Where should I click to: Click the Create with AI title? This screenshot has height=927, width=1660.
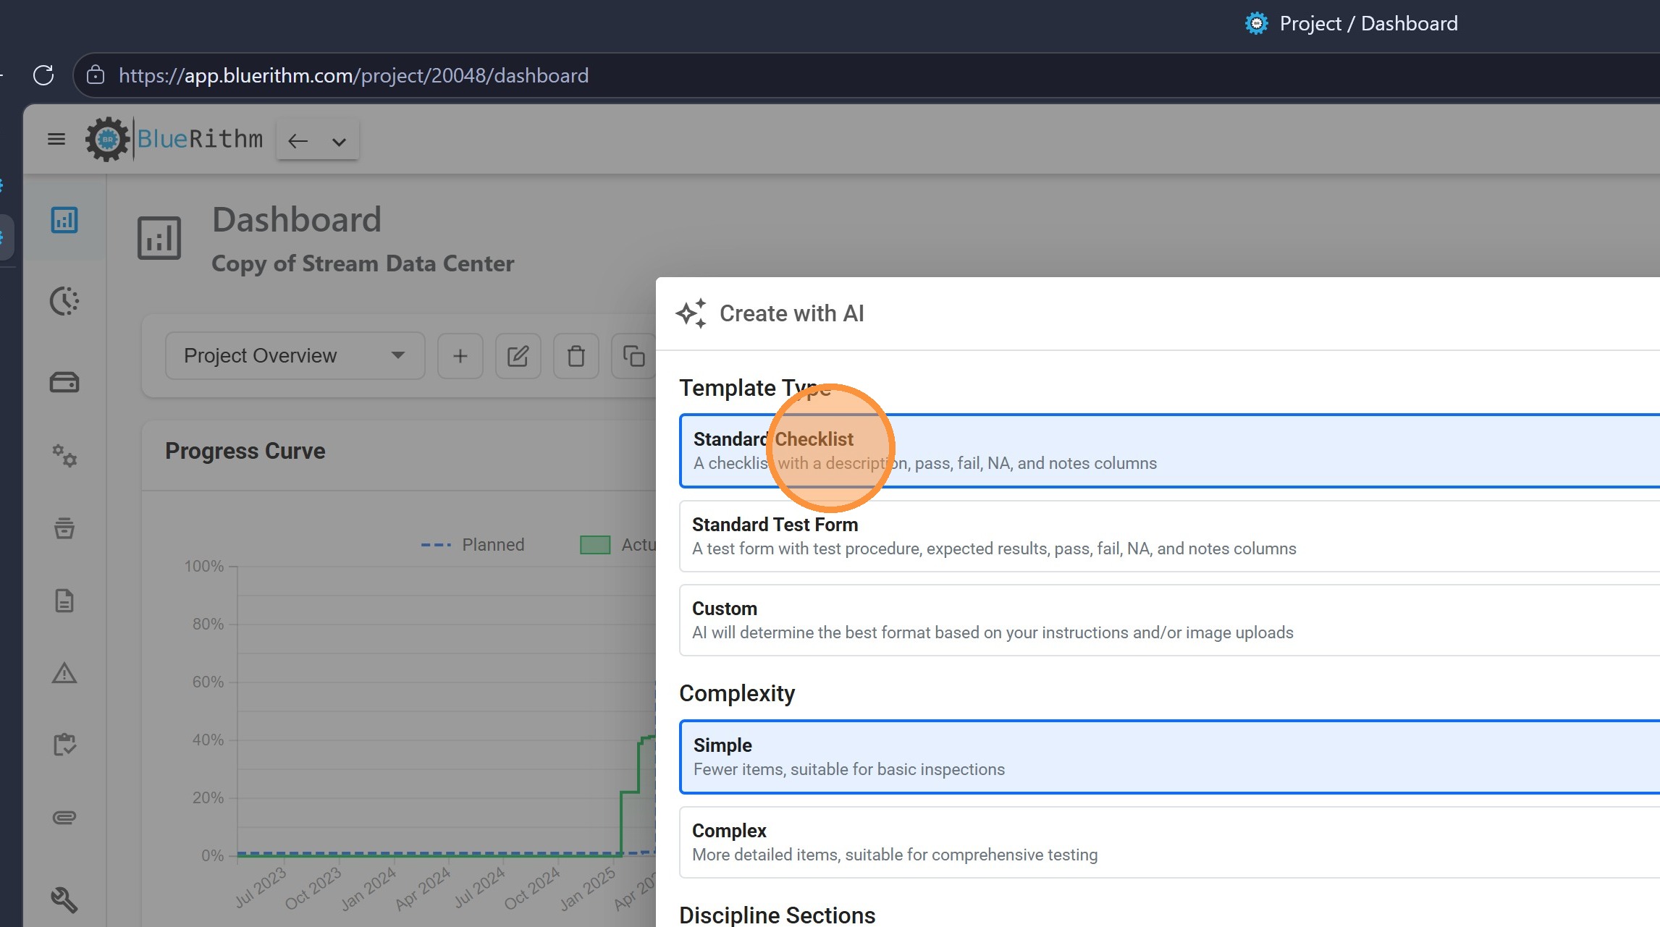791,313
